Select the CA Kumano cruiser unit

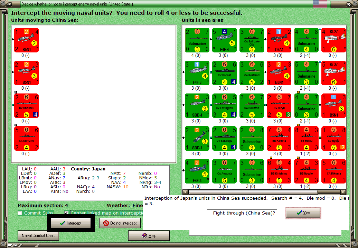[x=27, y=139]
